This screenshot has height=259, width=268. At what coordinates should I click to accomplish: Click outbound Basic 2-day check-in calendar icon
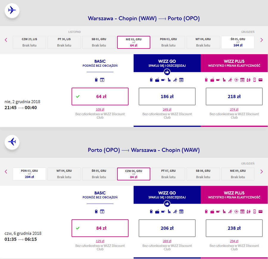point(102,80)
